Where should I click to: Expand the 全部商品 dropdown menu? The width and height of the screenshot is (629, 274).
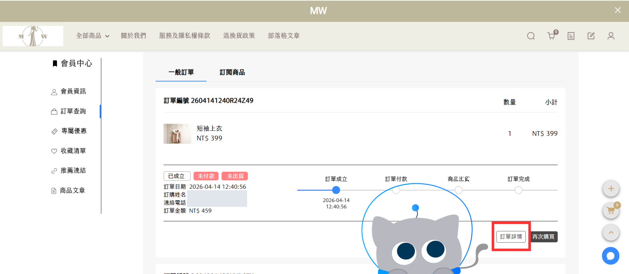click(93, 36)
